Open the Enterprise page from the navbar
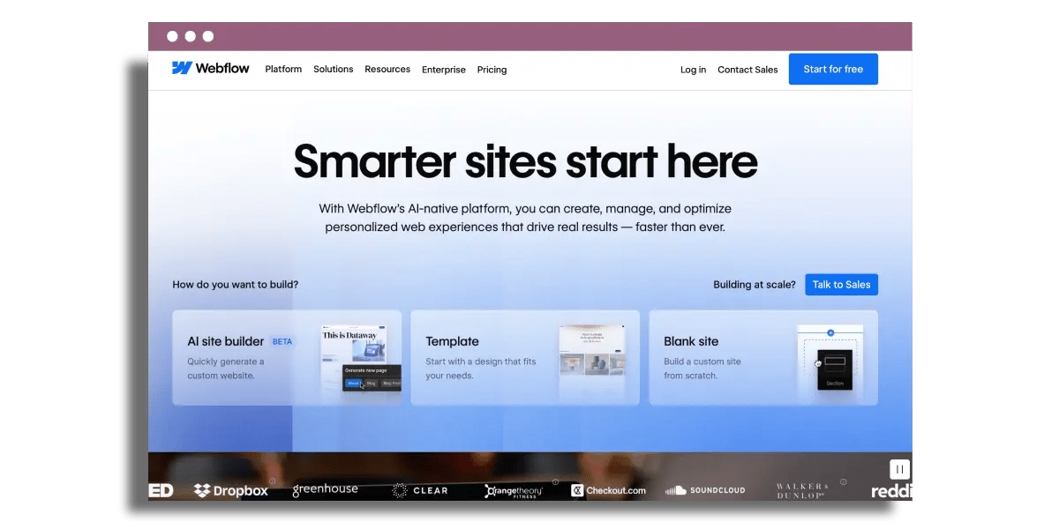 (443, 70)
